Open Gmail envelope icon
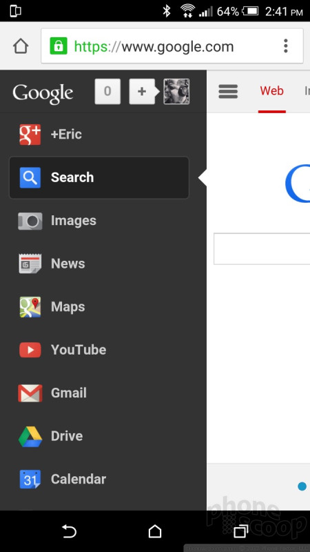 (30, 393)
